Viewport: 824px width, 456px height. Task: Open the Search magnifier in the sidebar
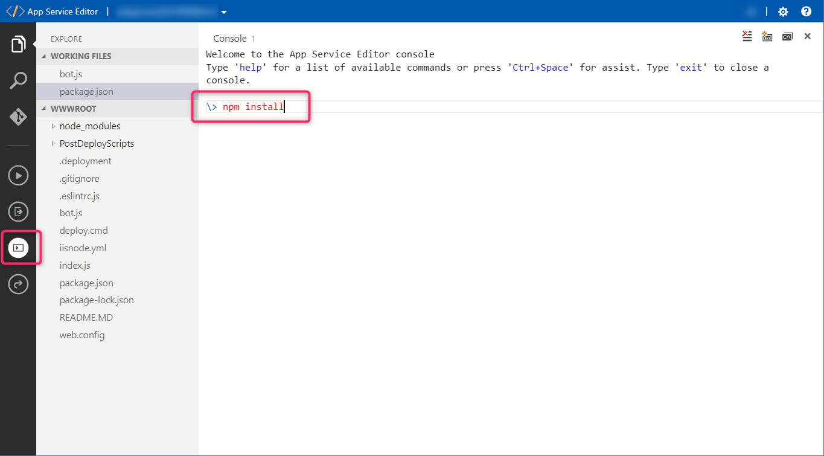pyautogui.click(x=18, y=80)
